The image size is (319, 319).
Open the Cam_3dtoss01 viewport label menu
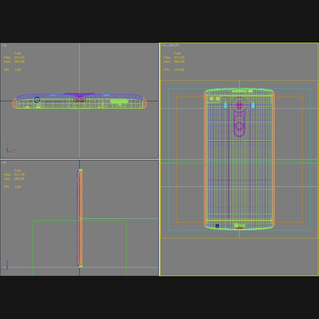(170, 45)
